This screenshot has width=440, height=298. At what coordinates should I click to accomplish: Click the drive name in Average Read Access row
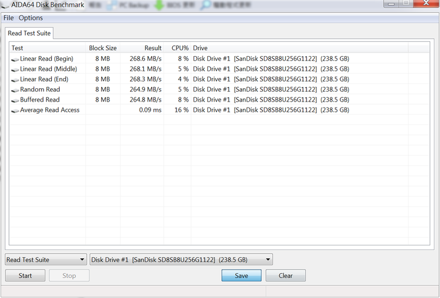[x=271, y=110]
